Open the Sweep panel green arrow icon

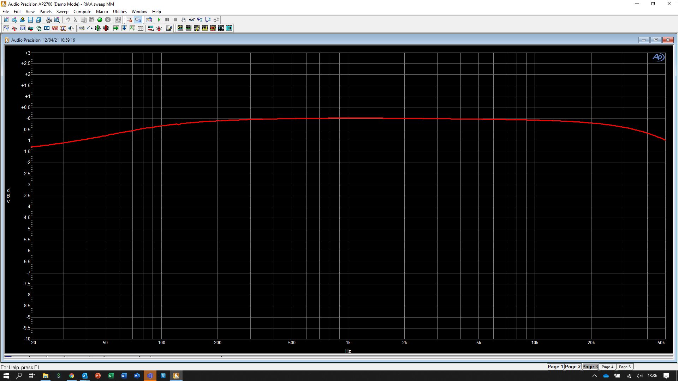(x=116, y=28)
